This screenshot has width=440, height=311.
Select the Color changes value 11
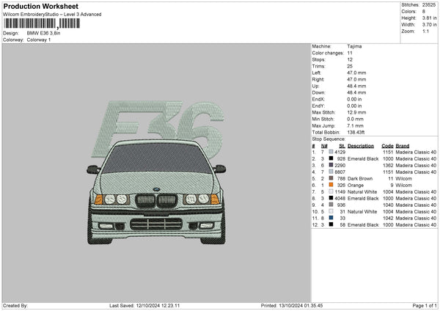350,53
